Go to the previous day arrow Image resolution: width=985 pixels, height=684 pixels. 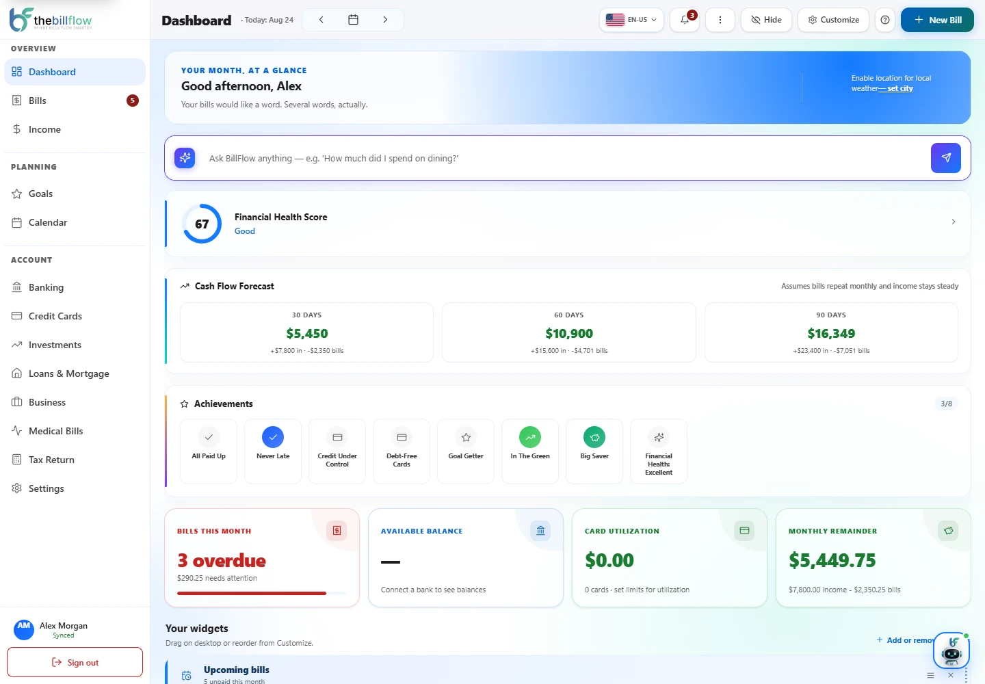(x=321, y=20)
